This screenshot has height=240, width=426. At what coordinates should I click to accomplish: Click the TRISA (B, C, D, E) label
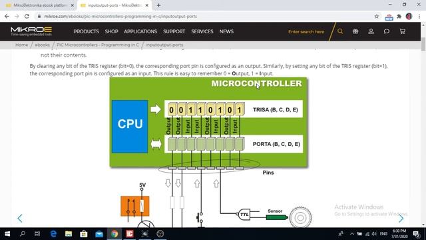(275, 109)
